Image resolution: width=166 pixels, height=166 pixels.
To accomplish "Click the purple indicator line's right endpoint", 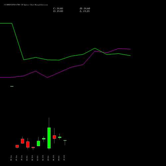I will pos(130,49).
